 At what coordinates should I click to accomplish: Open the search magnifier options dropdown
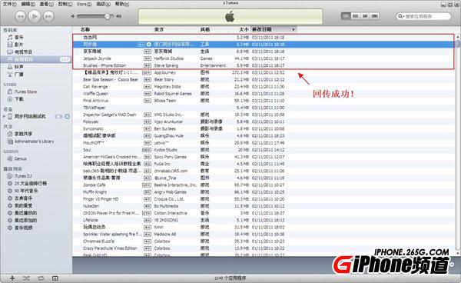point(400,16)
